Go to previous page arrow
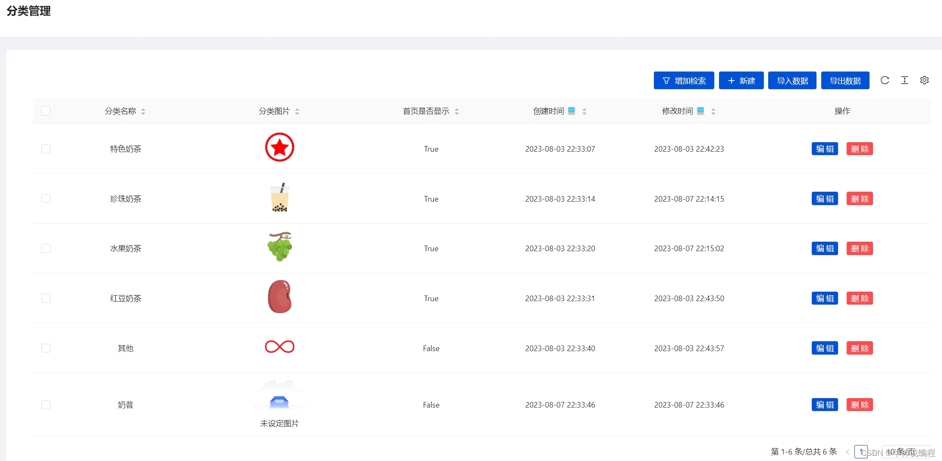942x461 pixels. [848, 452]
